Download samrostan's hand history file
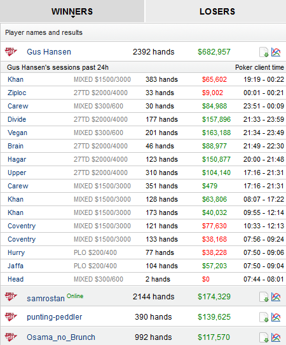 264,297
